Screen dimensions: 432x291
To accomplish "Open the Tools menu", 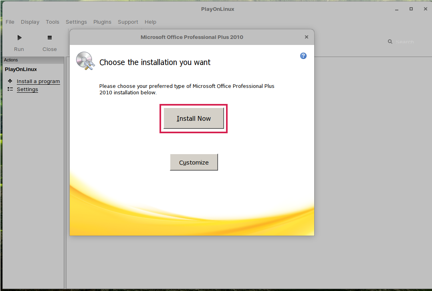I will click(x=52, y=22).
